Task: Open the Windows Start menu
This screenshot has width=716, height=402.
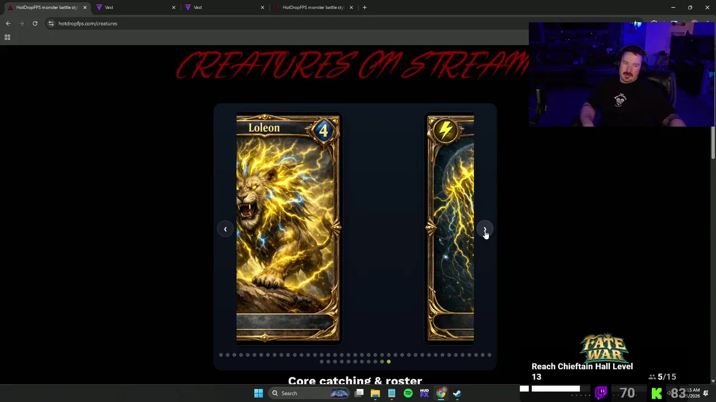Action: [258, 393]
